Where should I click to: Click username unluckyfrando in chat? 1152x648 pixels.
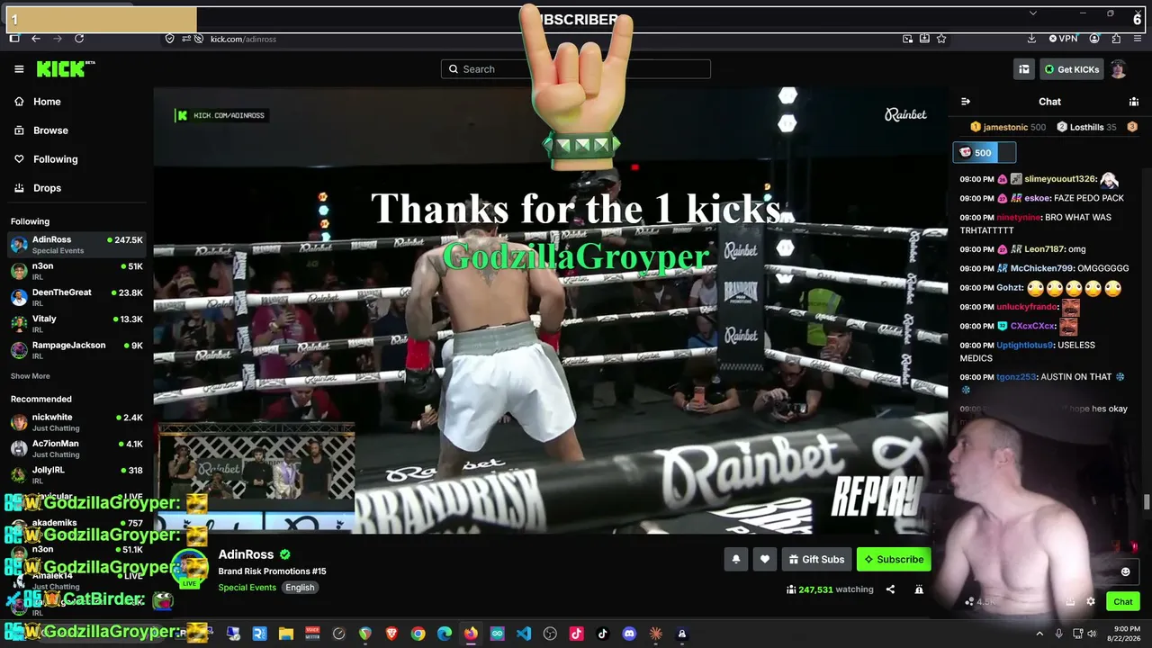click(x=1027, y=307)
